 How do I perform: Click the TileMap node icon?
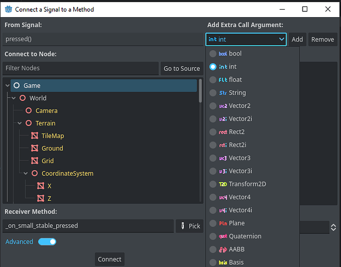pos(35,136)
